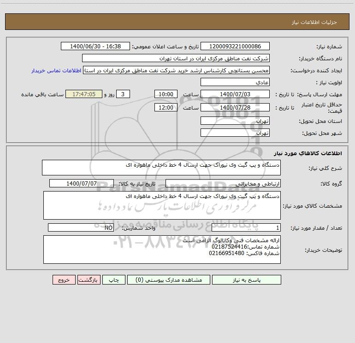Click the unit of measure field NO
355x343 pixels.
(81, 227)
